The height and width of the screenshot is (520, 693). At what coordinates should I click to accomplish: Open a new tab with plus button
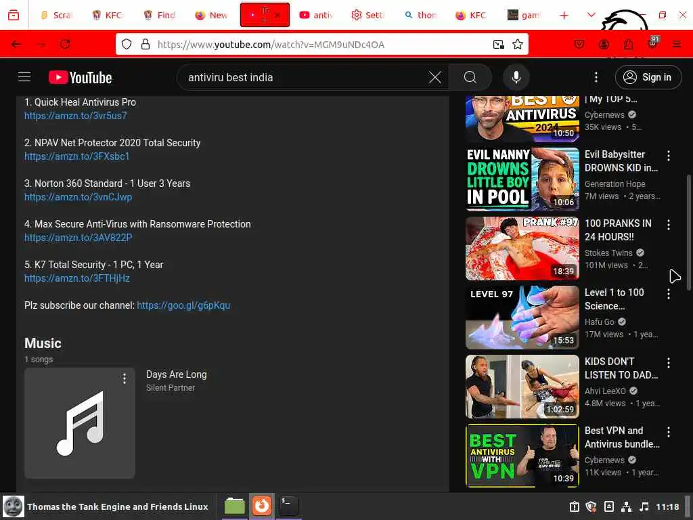point(564,16)
